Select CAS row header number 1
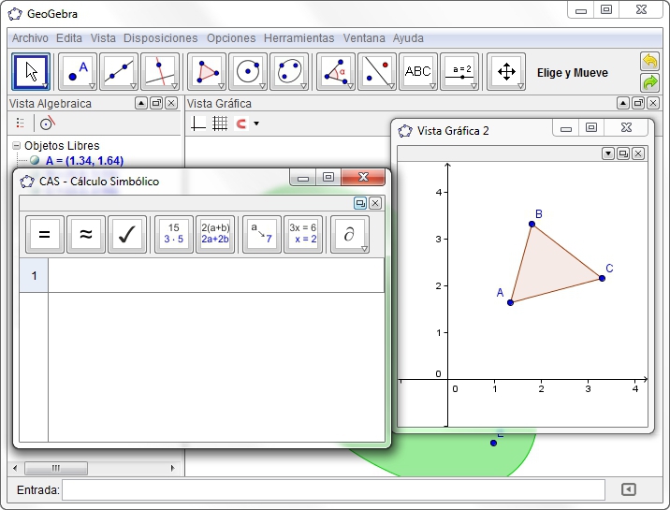Screen dimensions: 670x510 pos(34,275)
